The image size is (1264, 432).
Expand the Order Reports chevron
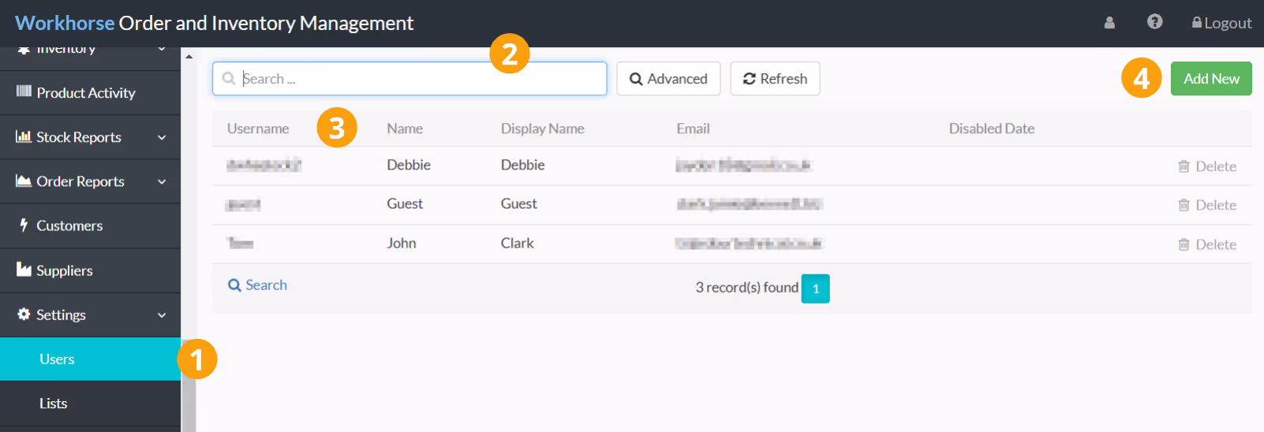click(162, 181)
